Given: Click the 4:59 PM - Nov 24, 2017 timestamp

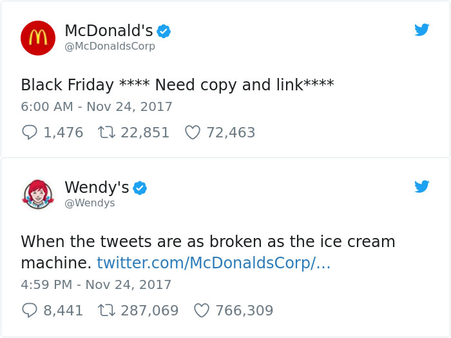Looking at the screenshot, I should click(97, 284).
